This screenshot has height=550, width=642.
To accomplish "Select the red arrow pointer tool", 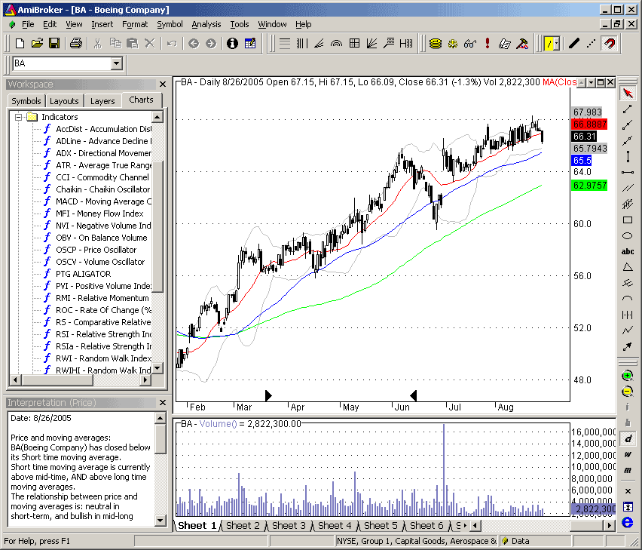I will pyautogui.click(x=627, y=93).
